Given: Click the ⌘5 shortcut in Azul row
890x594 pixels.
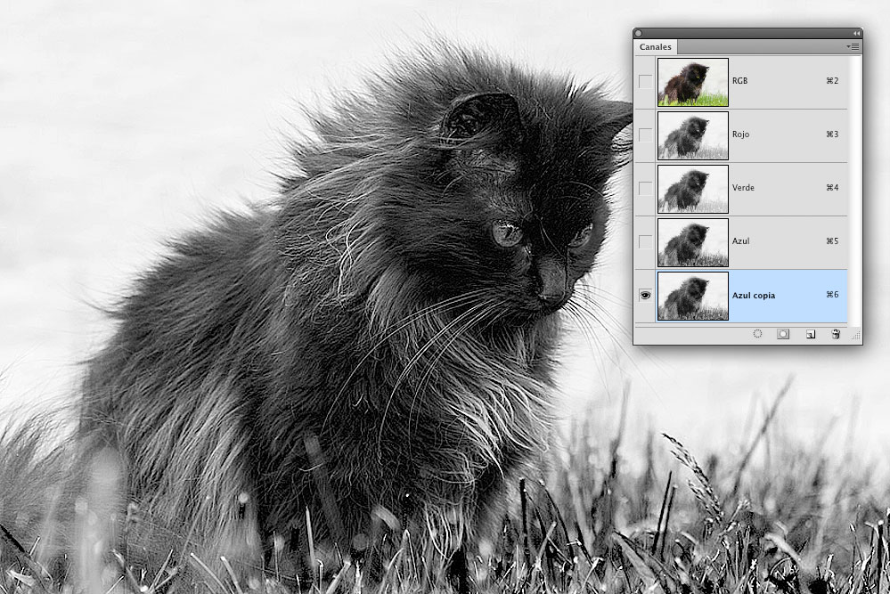Looking at the screenshot, I should 832,240.
